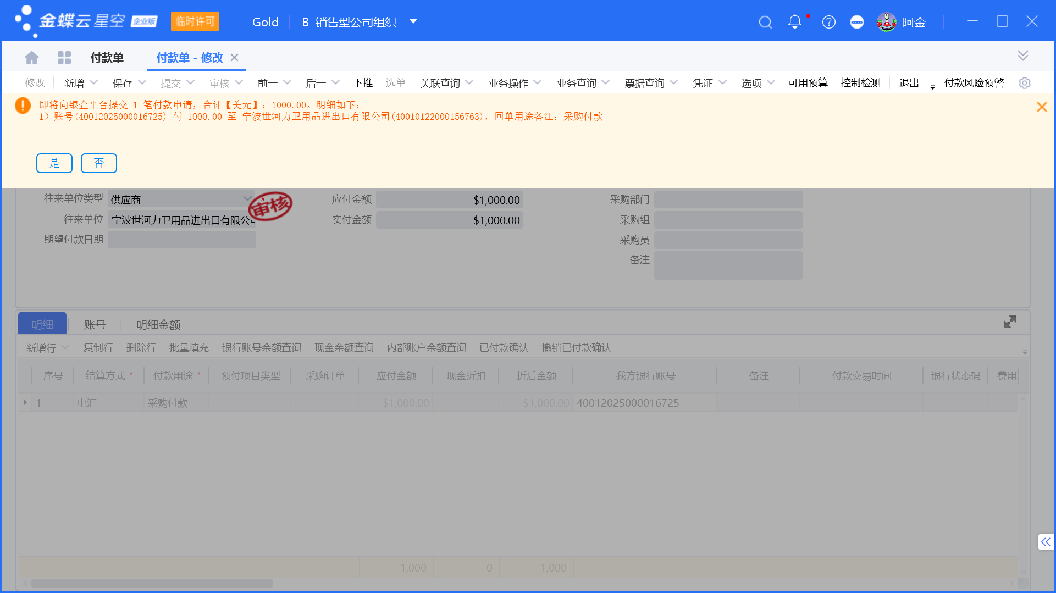Open the organization switcher dropdown arrow
The height and width of the screenshot is (593, 1056).
(x=413, y=22)
